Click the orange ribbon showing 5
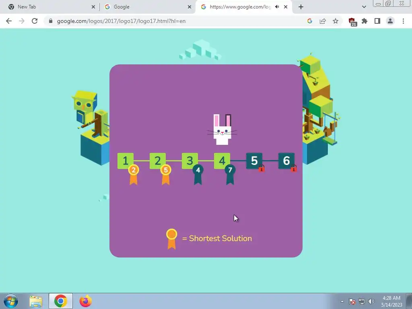Image resolution: width=412 pixels, height=309 pixels. point(165,175)
